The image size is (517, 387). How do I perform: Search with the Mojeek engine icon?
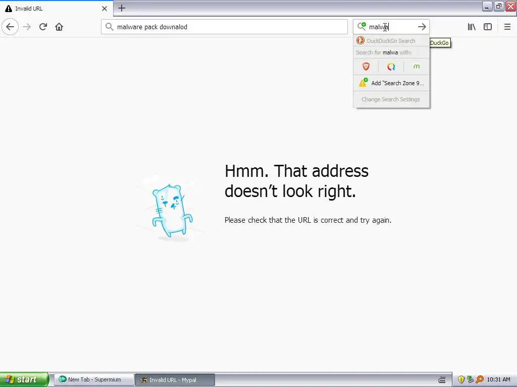(x=417, y=67)
